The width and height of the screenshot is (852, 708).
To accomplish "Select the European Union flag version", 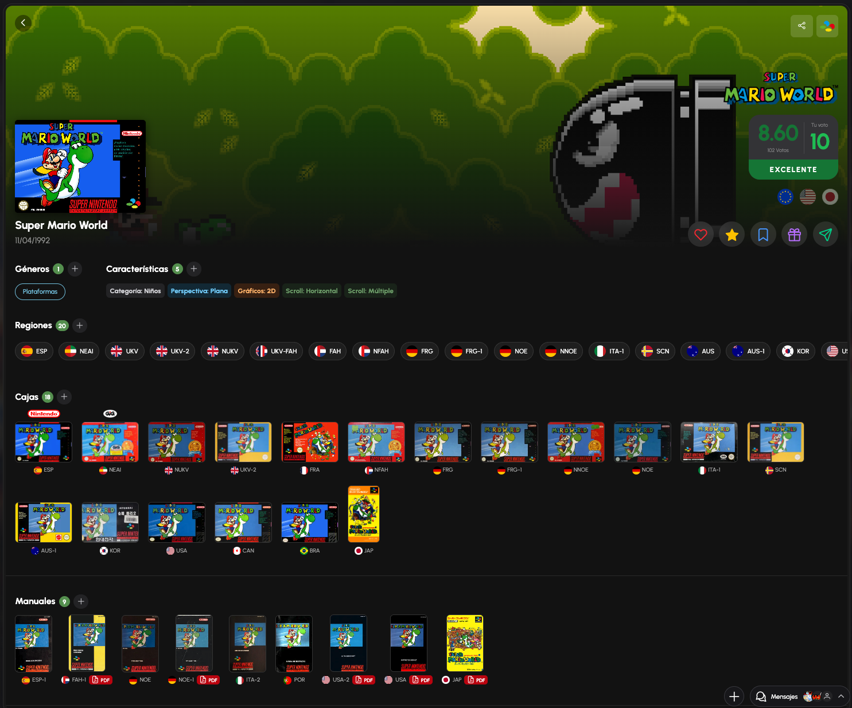I will tap(785, 197).
